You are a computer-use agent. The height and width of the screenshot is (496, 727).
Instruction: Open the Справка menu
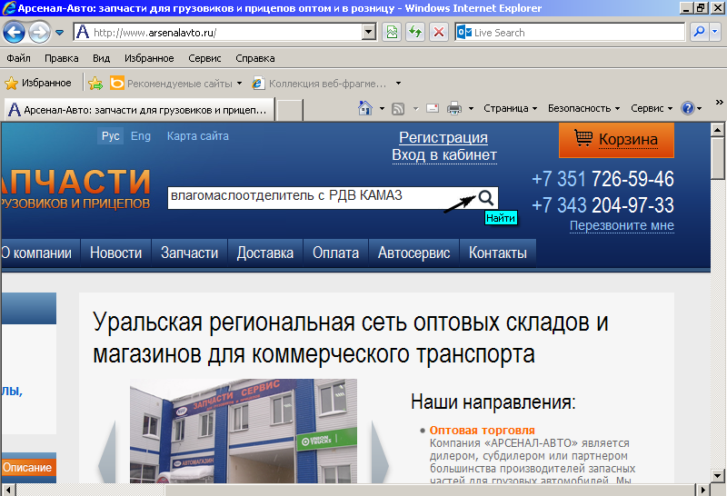click(x=255, y=58)
